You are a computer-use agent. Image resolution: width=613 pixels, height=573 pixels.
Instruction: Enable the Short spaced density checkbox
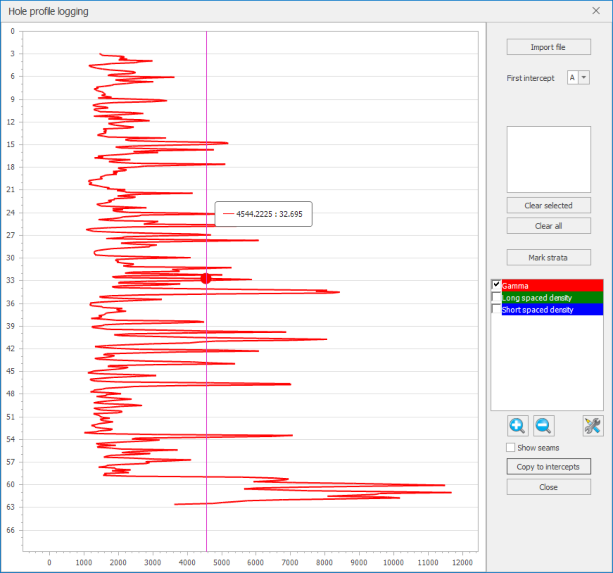496,309
